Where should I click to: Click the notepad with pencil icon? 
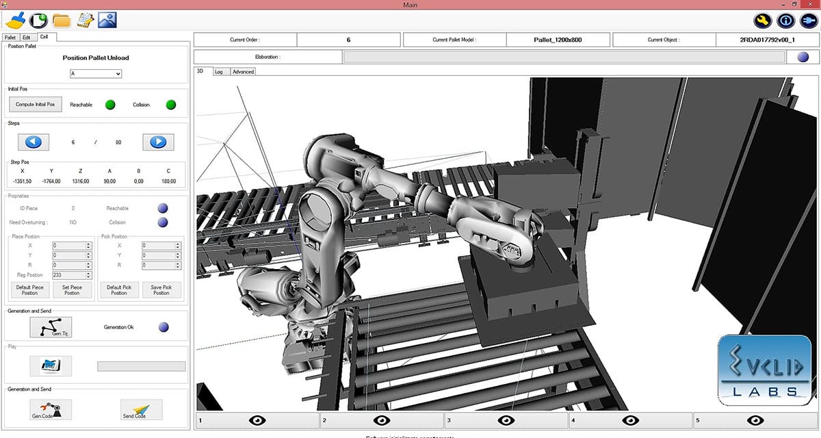(x=86, y=21)
